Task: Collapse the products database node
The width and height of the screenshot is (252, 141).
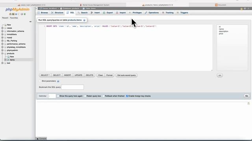Action: tap(2, 53)
